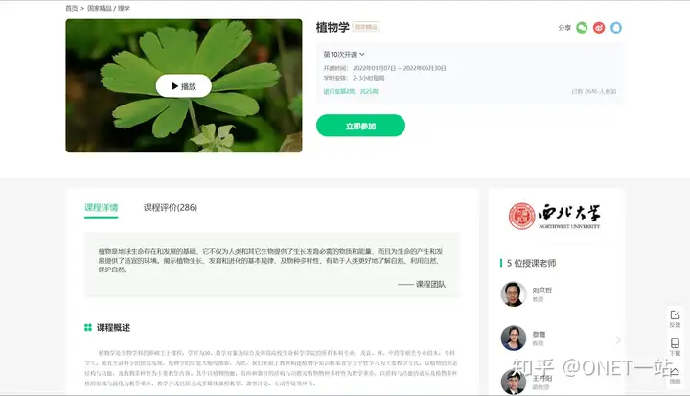Open the third teacher's avatar with glasses
Screen dimensions: 690x396
point(514,382)
